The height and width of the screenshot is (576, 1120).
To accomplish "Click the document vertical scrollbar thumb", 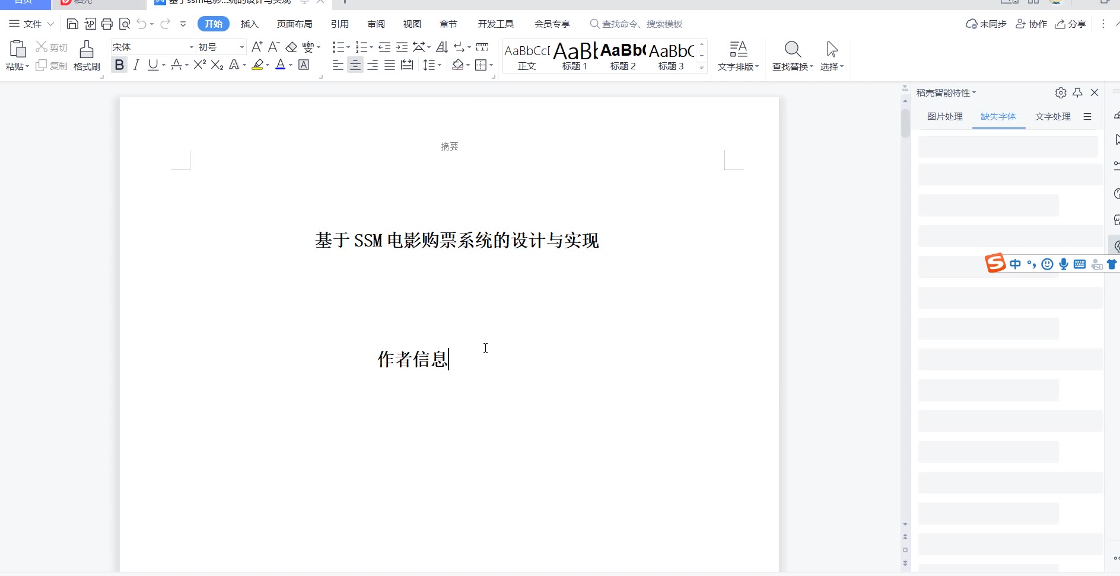I will point(905,123).
